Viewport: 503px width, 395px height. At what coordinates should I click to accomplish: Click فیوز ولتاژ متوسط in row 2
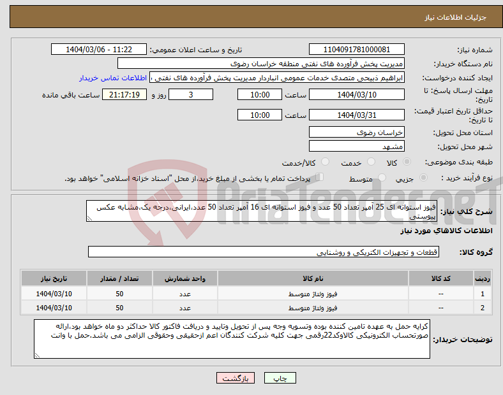click(x=313, y=308)
